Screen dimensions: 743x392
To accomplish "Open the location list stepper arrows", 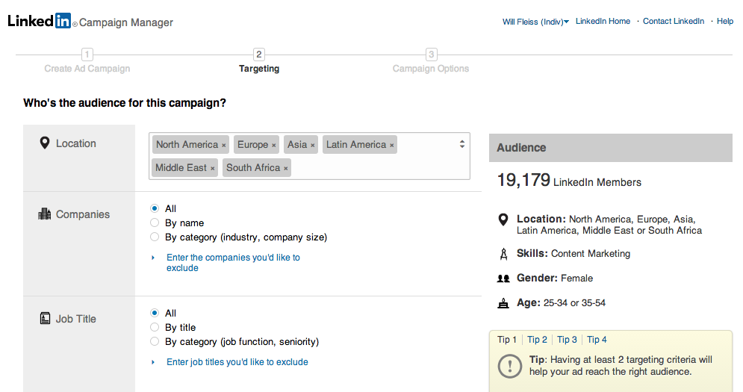I will (462, 144).
